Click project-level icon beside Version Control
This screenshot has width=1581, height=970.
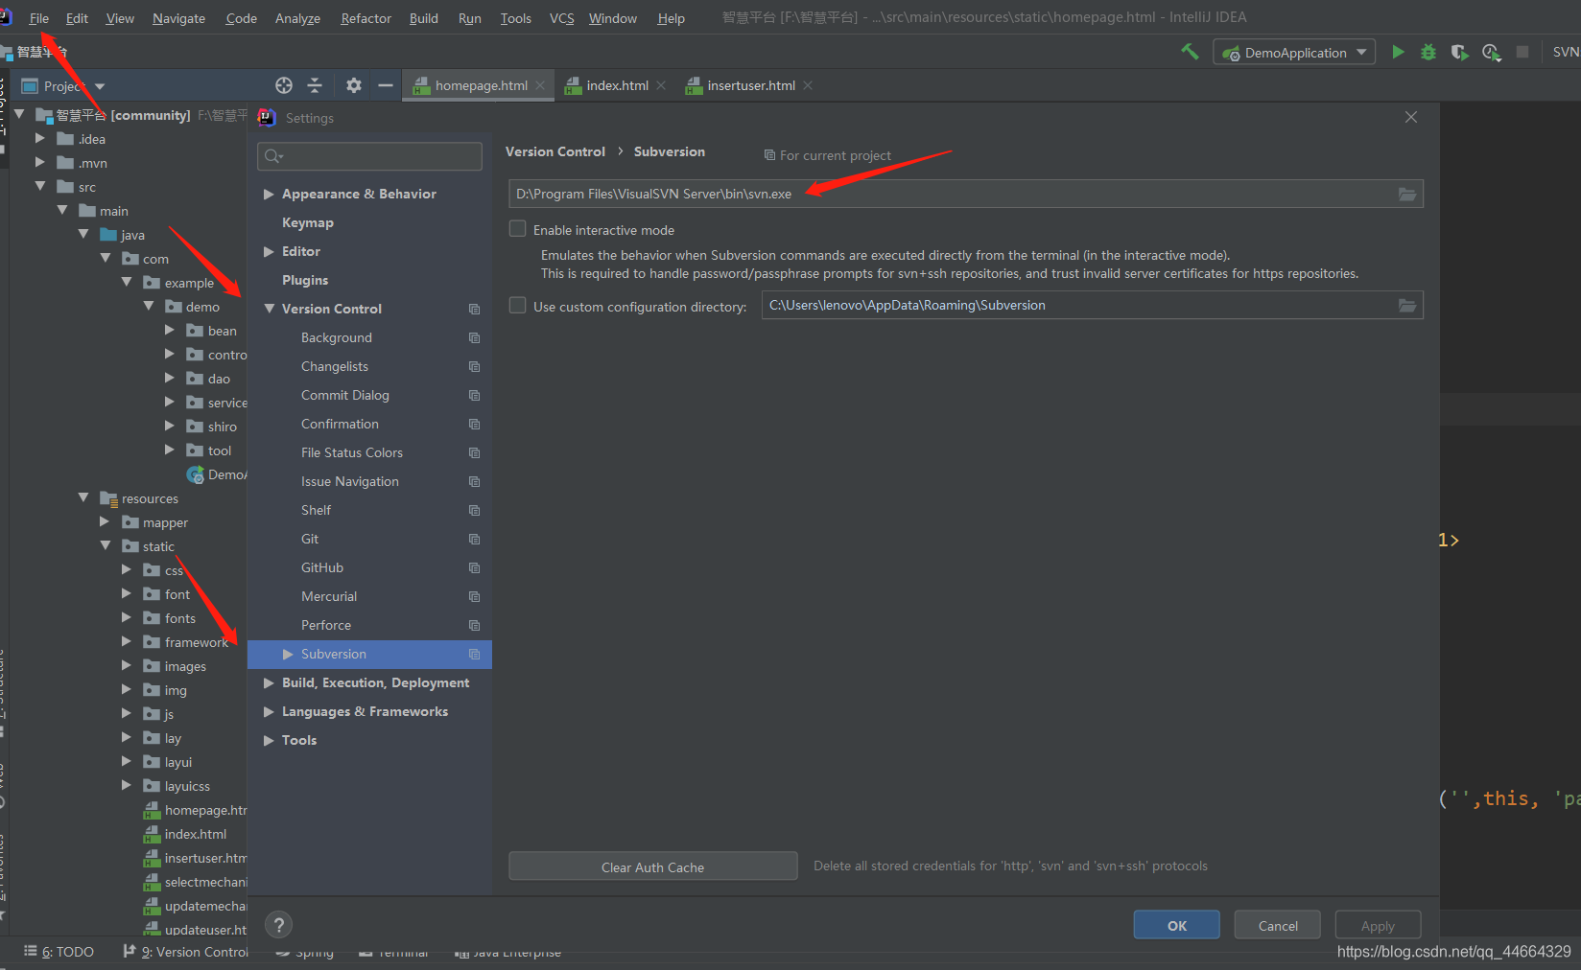point(474,309)
